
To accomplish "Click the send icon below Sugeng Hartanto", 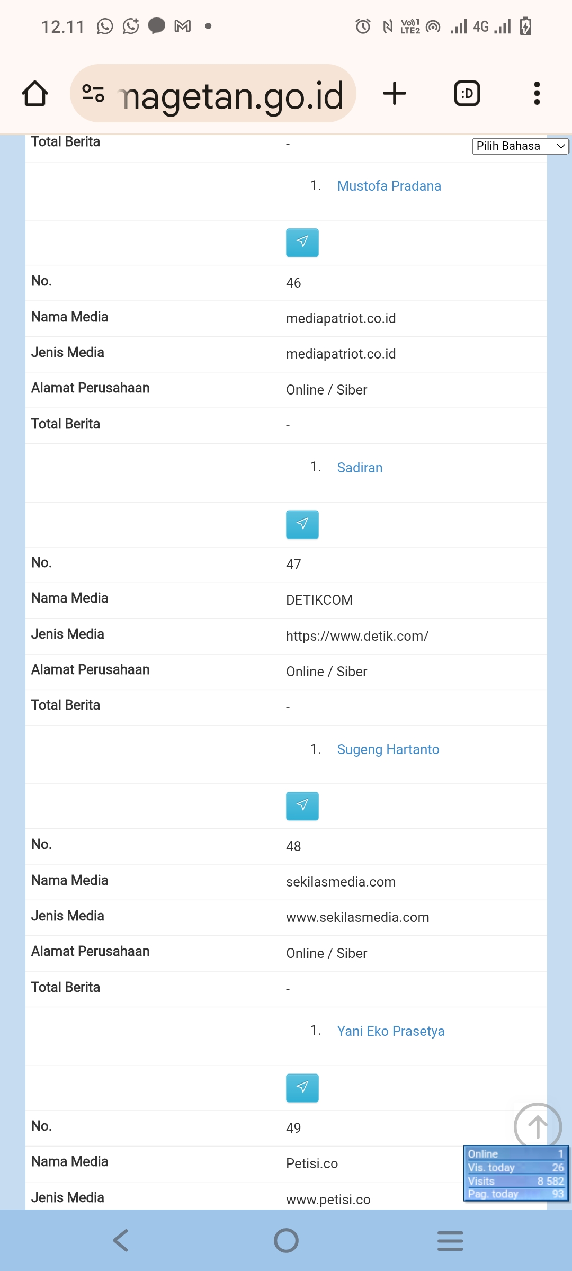I will click(x=302, y=806).
